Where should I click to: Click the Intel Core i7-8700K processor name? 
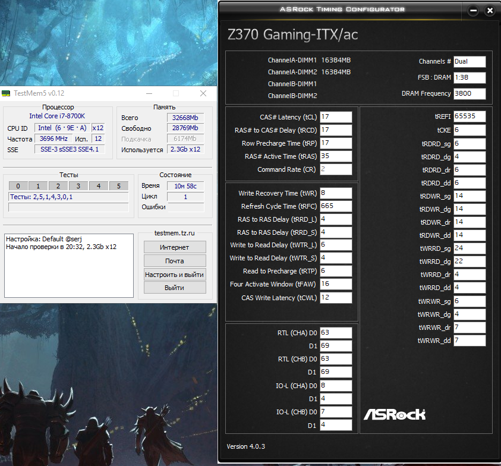click(x=57, y=116)
